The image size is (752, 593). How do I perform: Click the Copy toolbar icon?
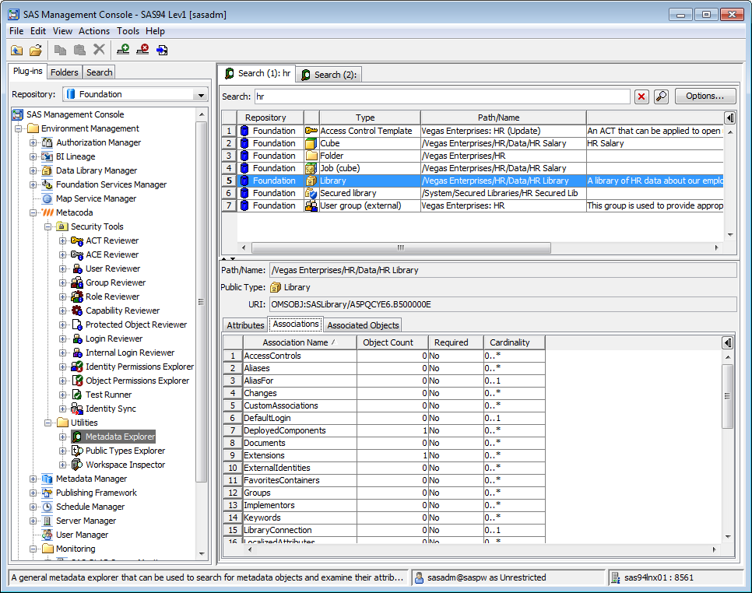61,50
